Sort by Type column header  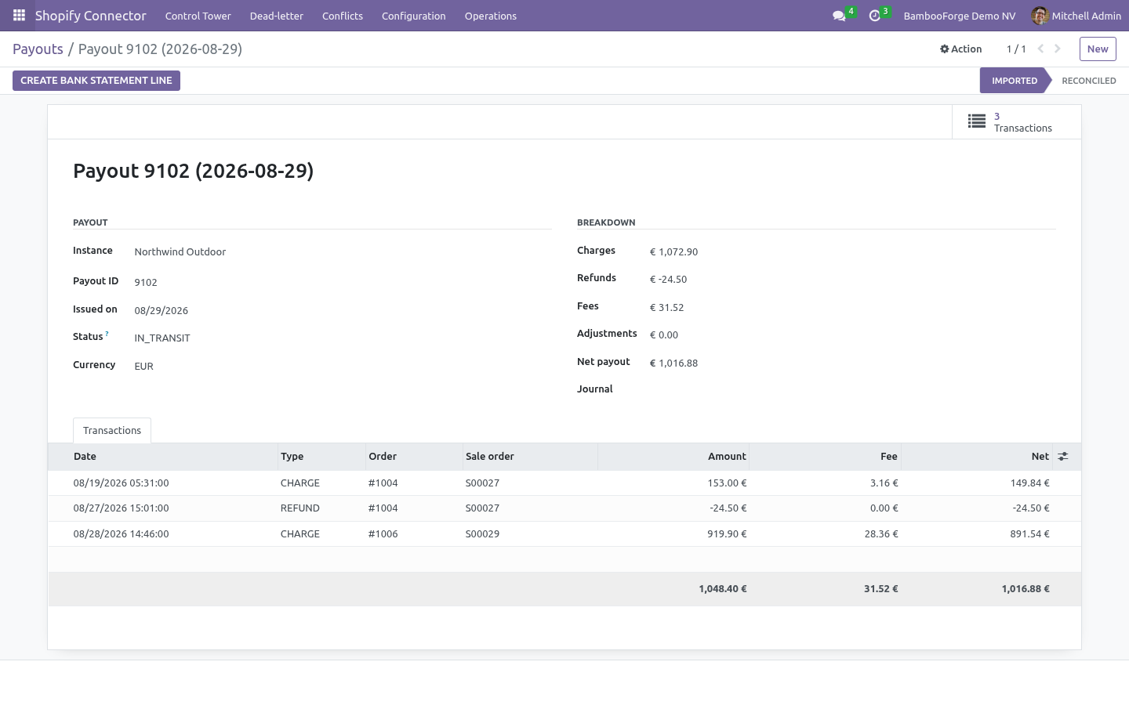pyautogui.click(x=322, y=457)
